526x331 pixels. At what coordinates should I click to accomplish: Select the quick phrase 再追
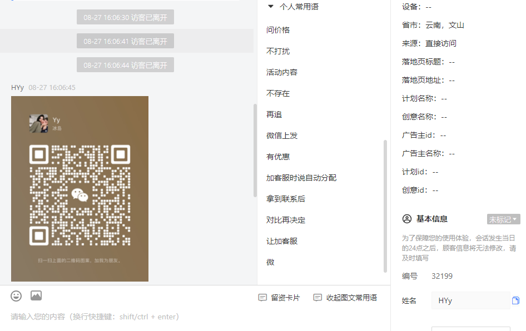[274, 114]
